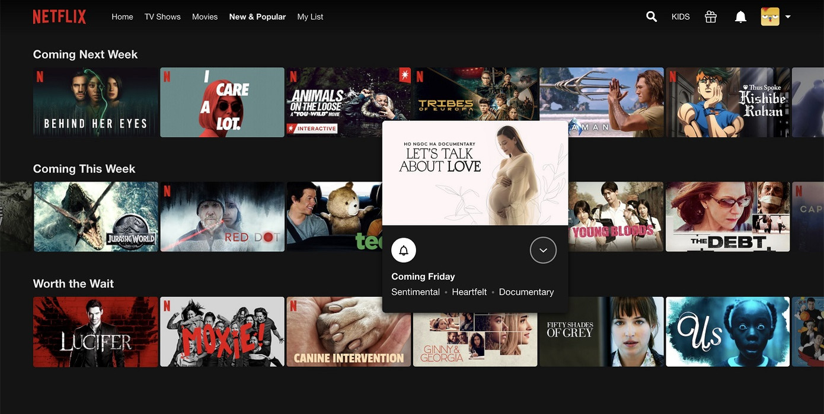This screenshot has height=414, width=824.
Task: Toggle Remind Me bell on preview card
Action: tap(404, 251)
